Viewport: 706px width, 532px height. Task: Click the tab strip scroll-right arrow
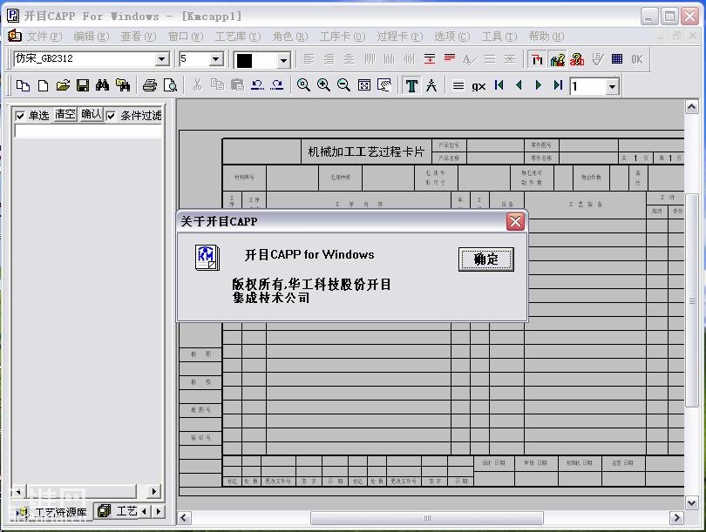click(158, 511)
